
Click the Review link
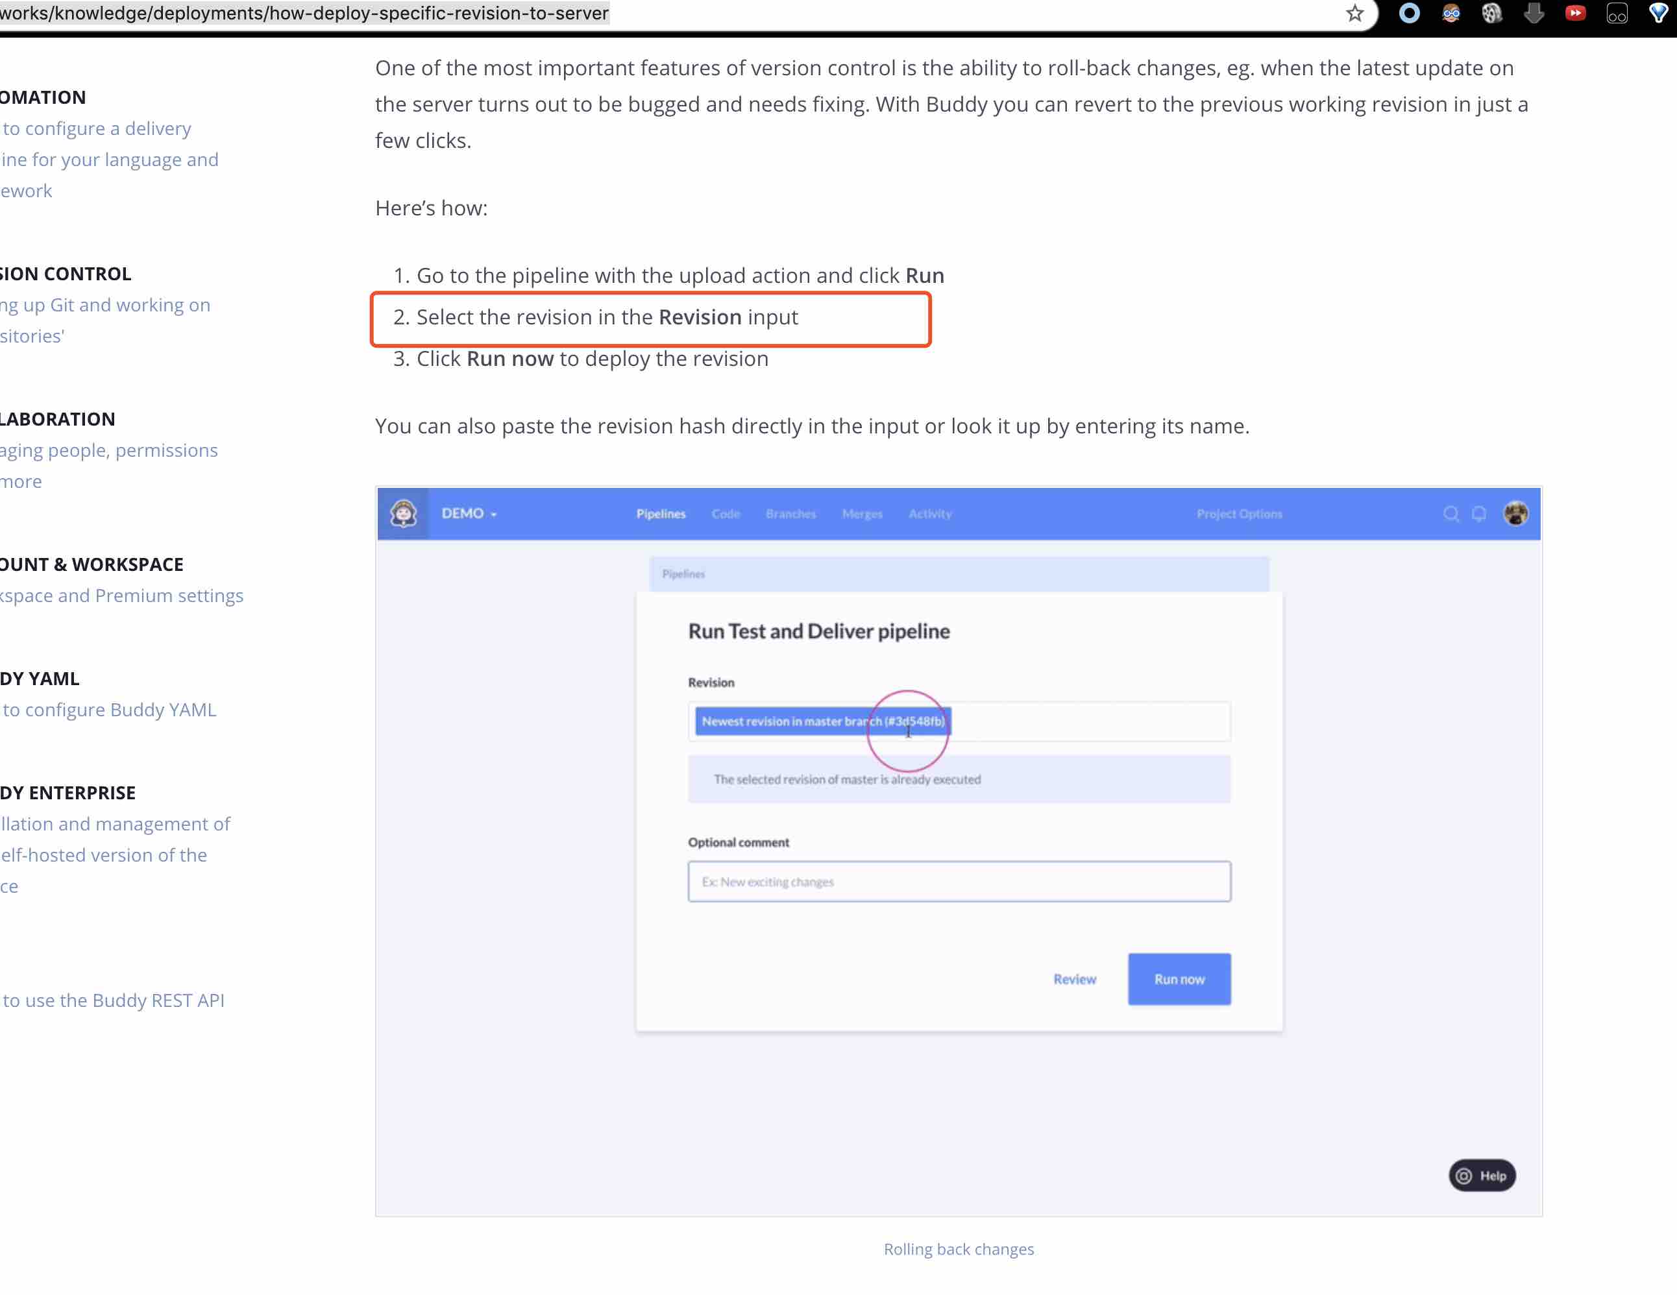(x=1074, y=979)
